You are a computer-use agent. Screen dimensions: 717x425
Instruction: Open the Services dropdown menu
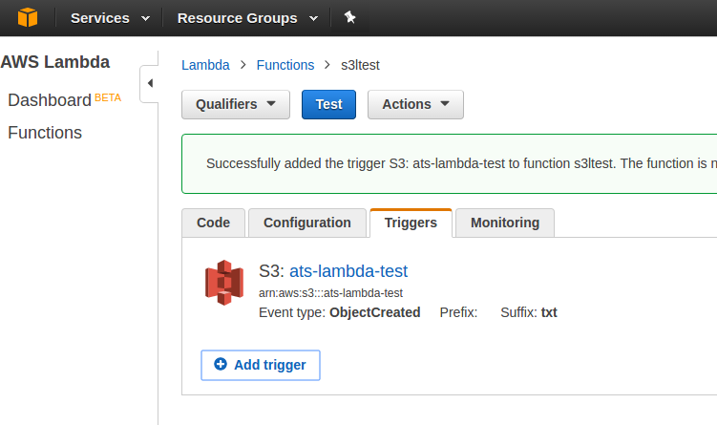click(x=110, y=18)
